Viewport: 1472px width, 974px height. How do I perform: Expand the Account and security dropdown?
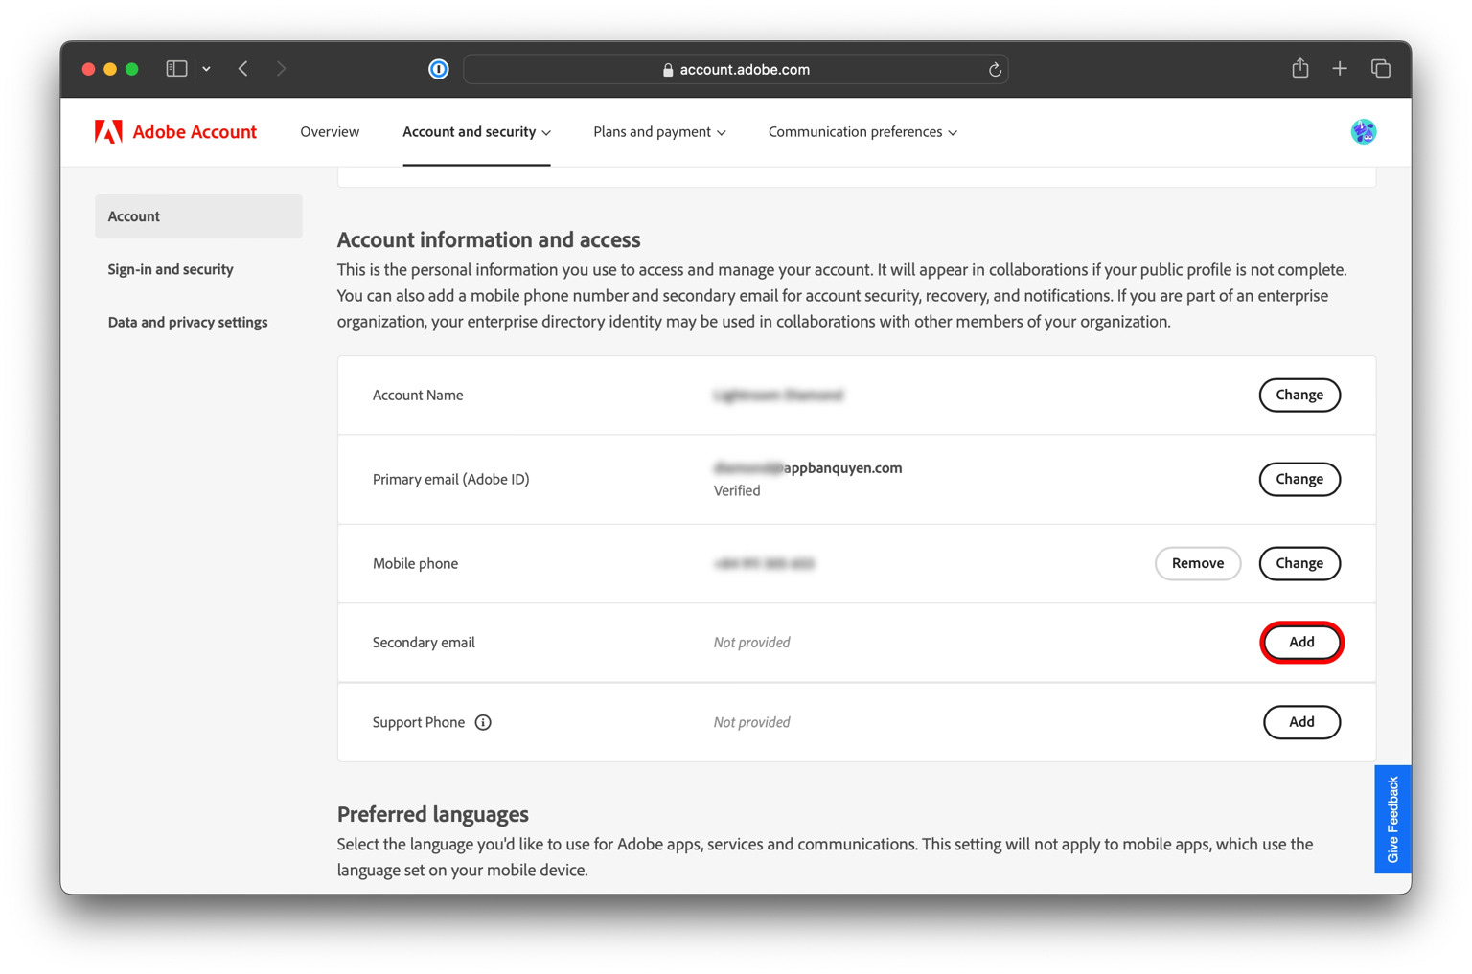pyautogui.click(x=476, y=132)
